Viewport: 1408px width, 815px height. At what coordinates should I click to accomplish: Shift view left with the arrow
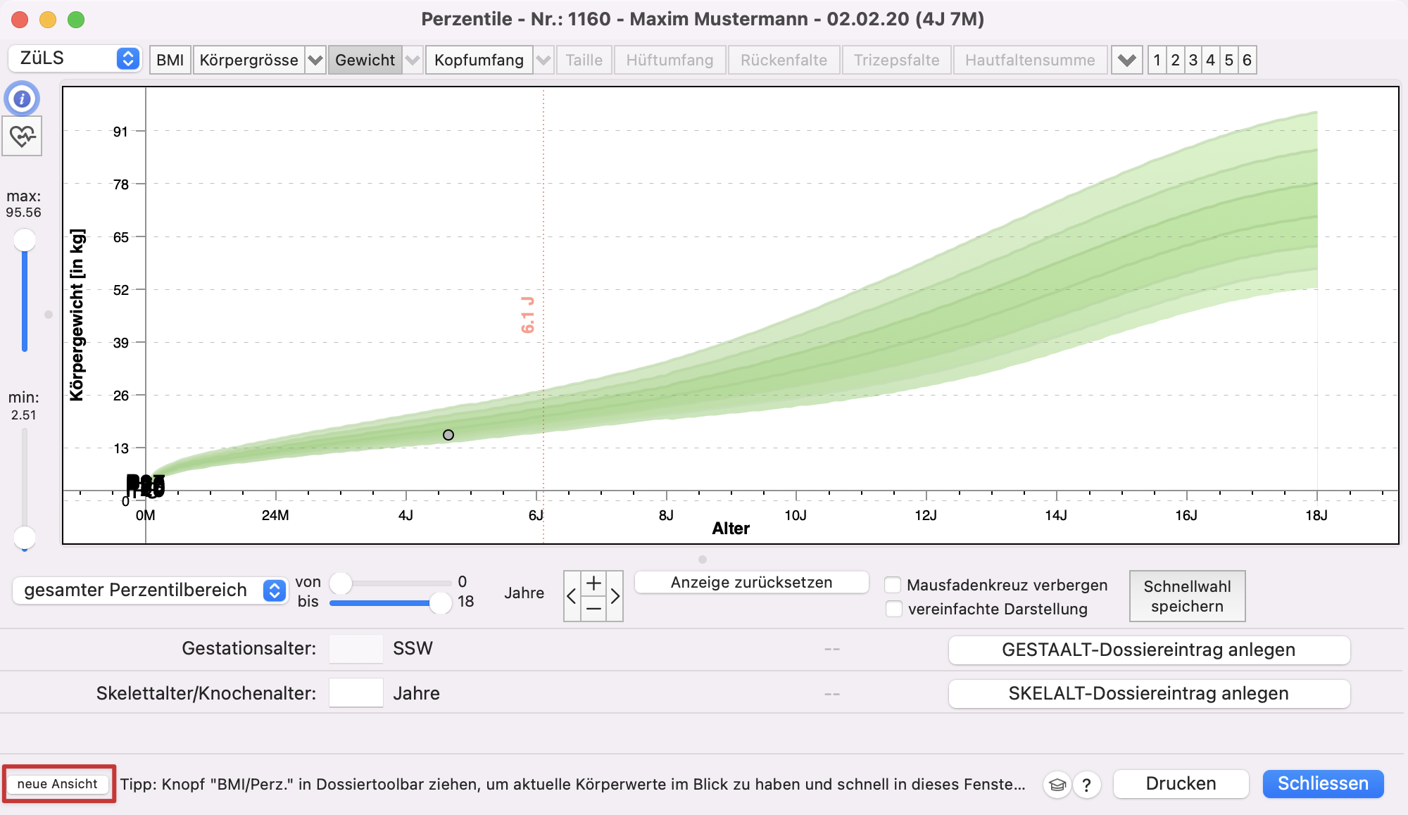pyautogui.click(x=572, y=596)
